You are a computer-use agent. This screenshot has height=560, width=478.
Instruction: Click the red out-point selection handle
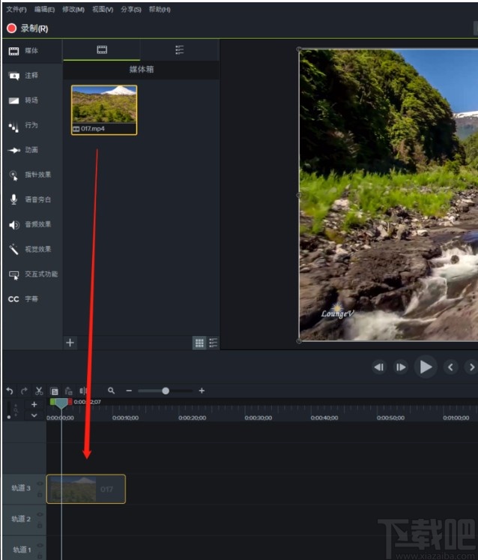pos(70,402)
